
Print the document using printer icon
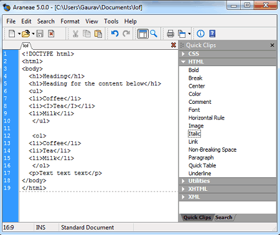point(170,34)
